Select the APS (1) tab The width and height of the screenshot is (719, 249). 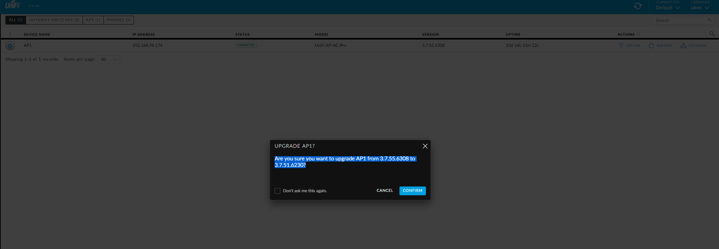[93, 20]
